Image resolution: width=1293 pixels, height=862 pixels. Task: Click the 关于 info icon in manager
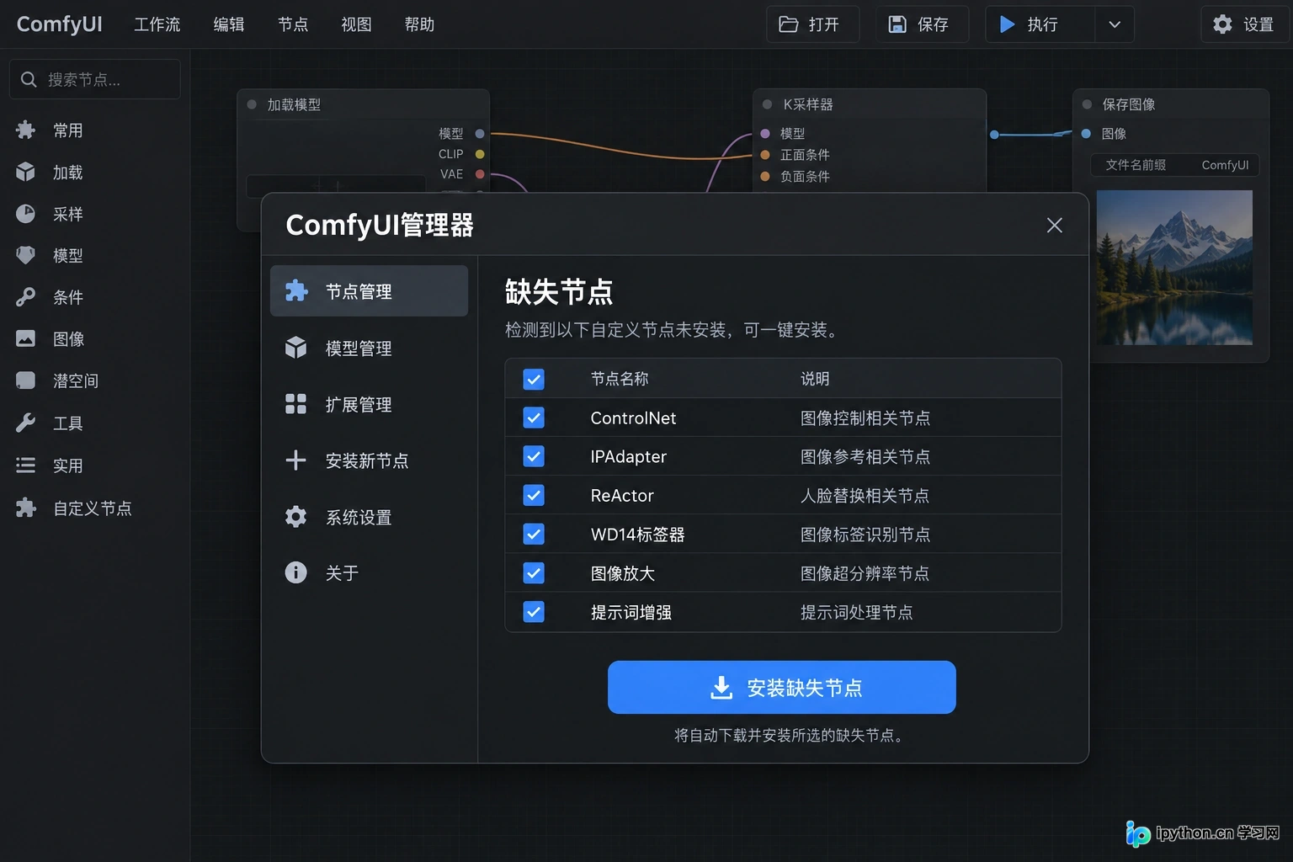pos(295,572)
